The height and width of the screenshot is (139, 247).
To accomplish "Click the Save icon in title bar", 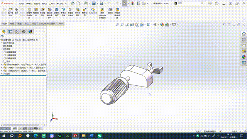I will tap(93, 3).
